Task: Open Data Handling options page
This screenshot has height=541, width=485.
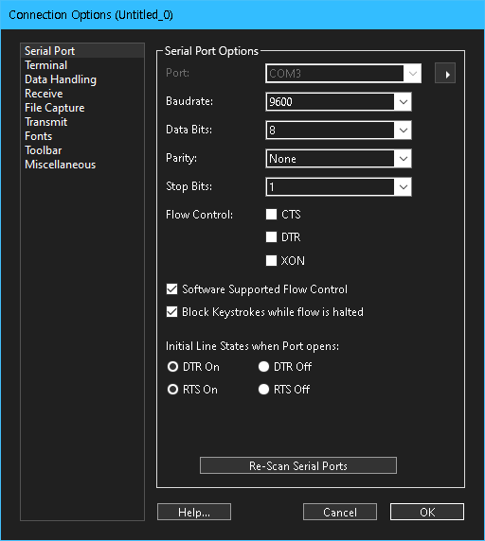Action: (82, 79)
